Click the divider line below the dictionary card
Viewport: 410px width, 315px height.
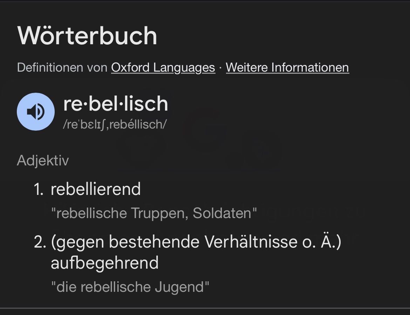click(205, 308)
